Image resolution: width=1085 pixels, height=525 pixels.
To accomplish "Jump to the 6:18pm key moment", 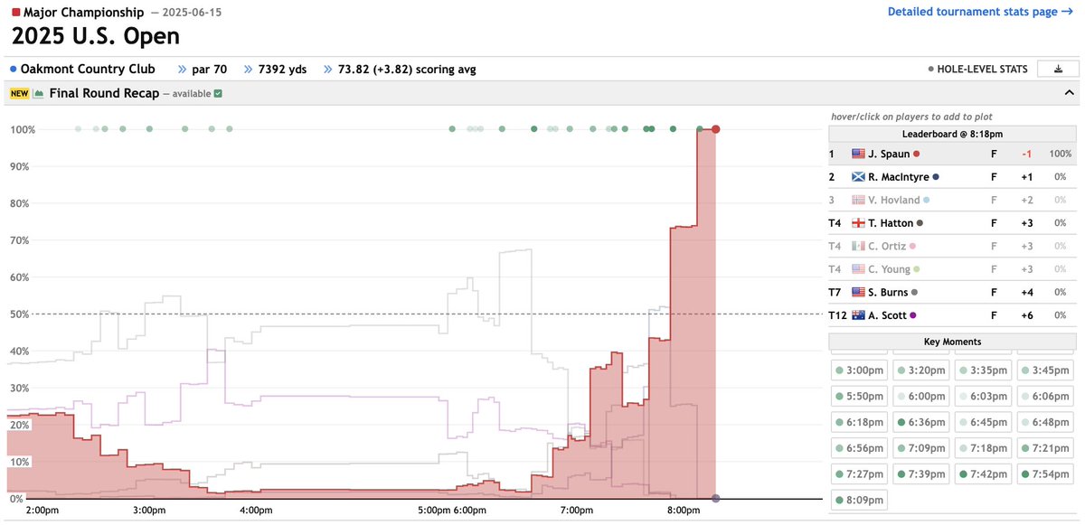I will (859, 423).
